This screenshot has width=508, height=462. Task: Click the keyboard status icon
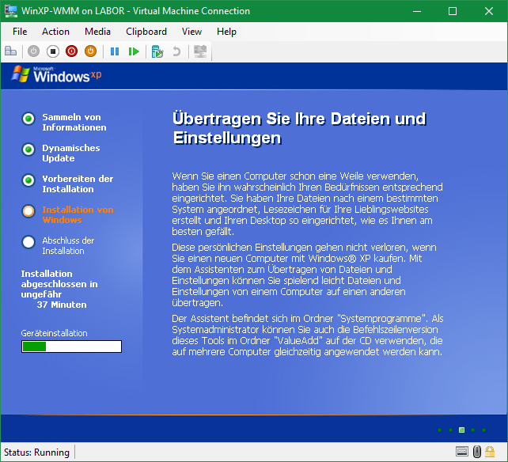pyautogui.click(x=462, y=453)
